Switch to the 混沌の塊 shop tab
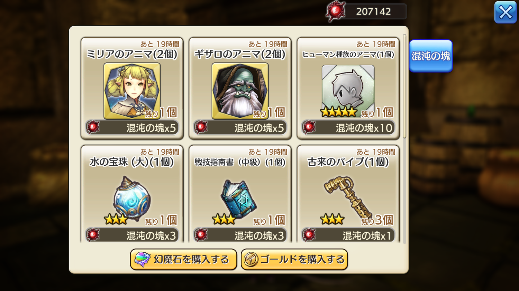The width and height of the screenshot is (519, 291). click(431, 56)
